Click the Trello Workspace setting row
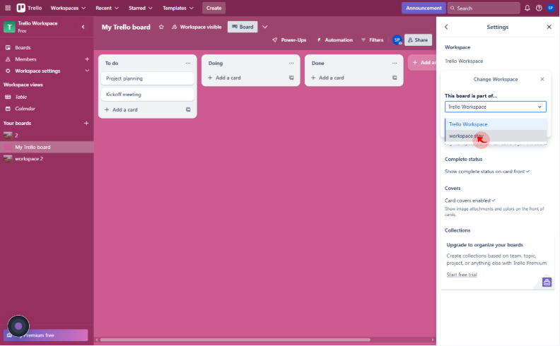Viewport: 560px width, 346px height. (464, 61)
